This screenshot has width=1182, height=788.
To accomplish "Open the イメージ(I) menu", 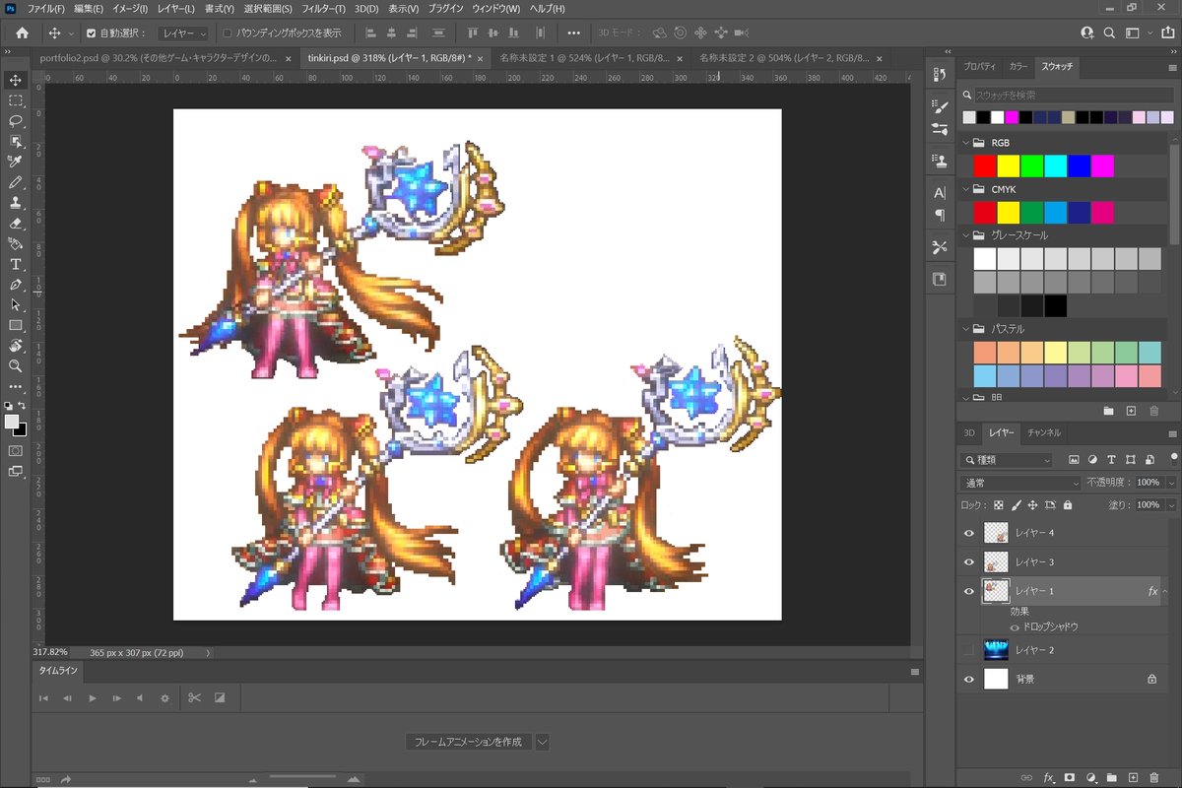I will 130,9.
